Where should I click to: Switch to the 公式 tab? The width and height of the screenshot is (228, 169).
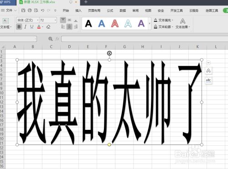[110, 10]
